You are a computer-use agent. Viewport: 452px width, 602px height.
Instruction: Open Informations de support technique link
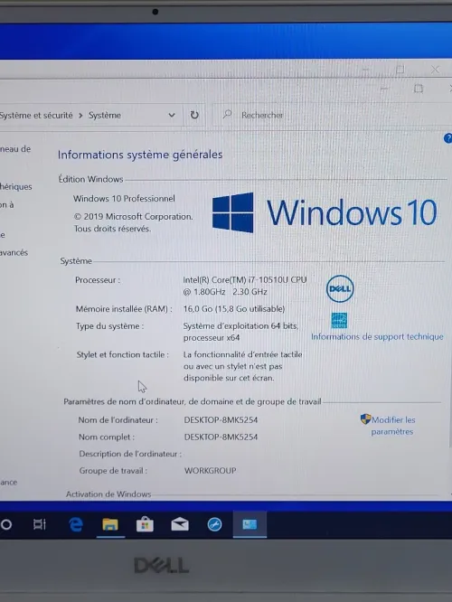(x=377, y=337)
